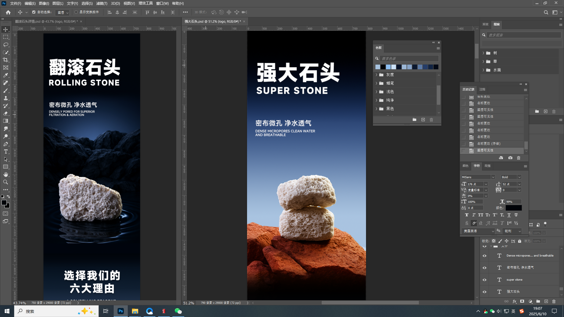
Task: Click the align left edges icon
Action: [110, 12]
